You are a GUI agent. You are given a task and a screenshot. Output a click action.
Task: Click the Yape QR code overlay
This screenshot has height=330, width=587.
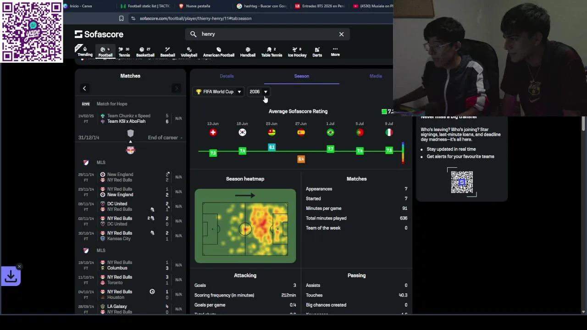(x=32, y=31)
